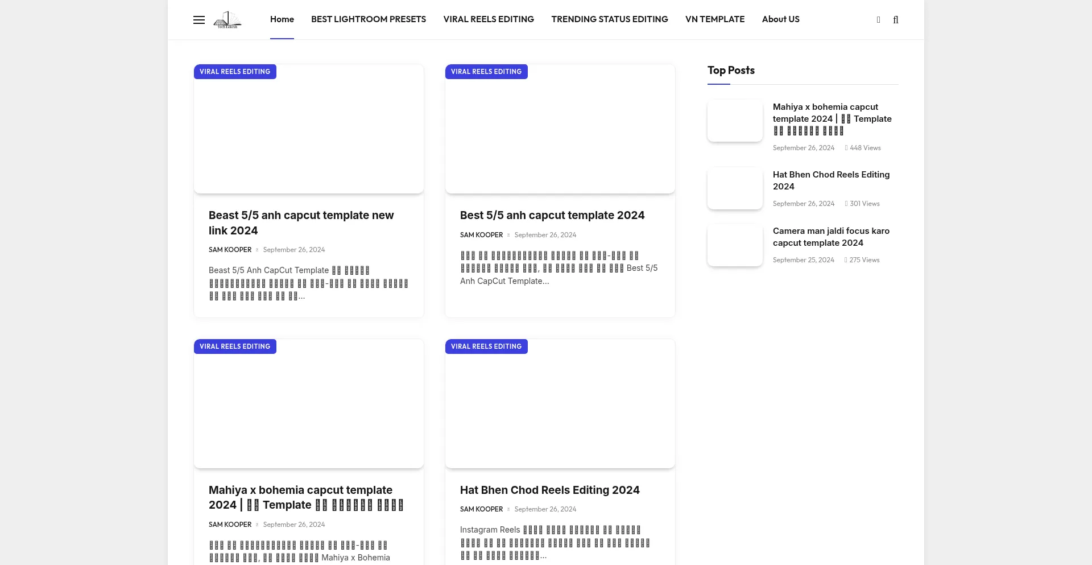The height and width of the screenshot is (565, 1092).
Task: Open Camera man jaldi focus karo Top Post
Action: (x=831, y=237)
